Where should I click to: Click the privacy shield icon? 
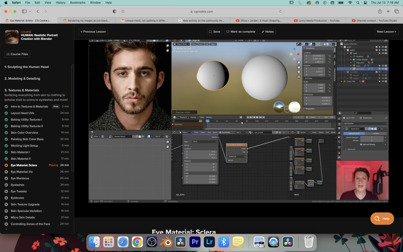pos(114,11)
